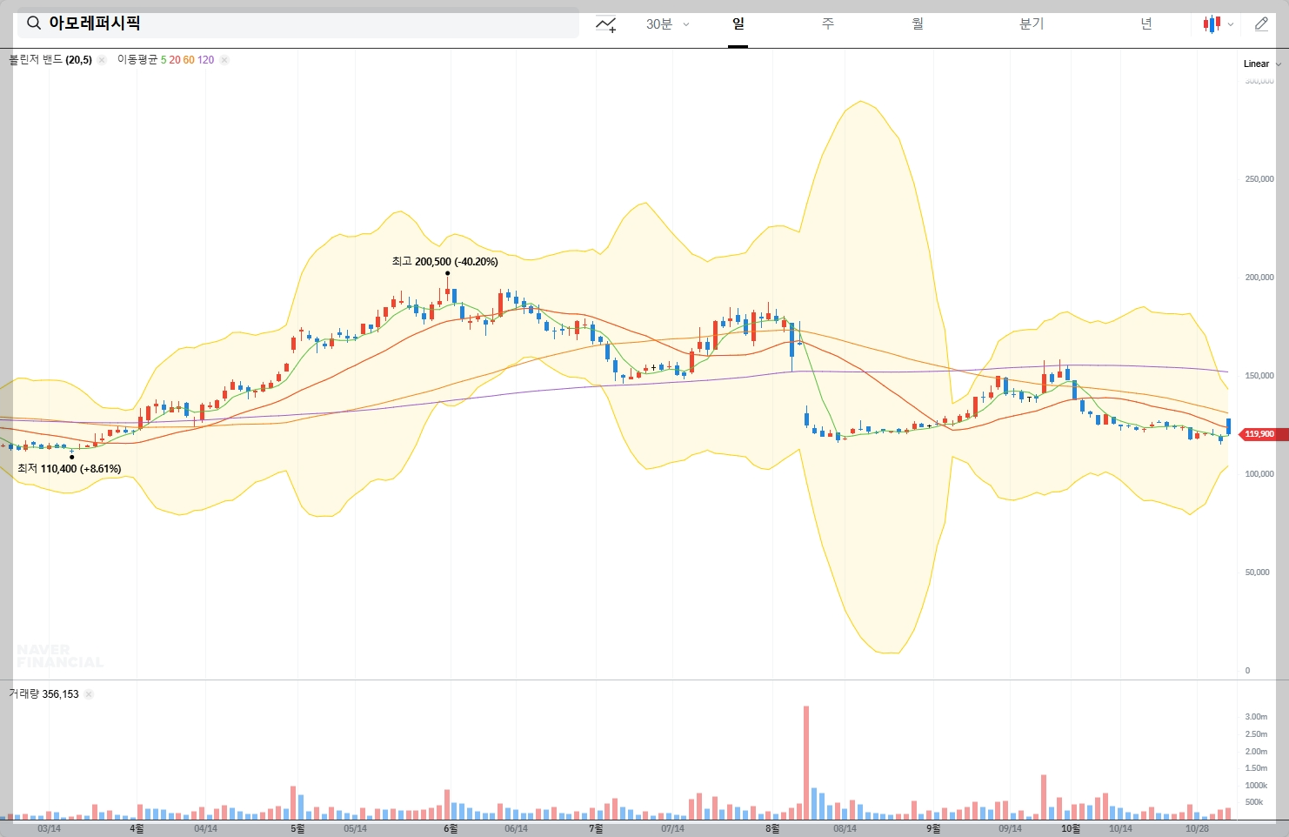Remove the 볼린저 밴드 indicator

click(102, 60)
